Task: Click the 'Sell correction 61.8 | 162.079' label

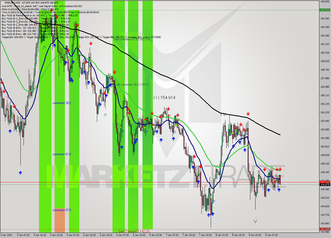Action: point(132,39)
